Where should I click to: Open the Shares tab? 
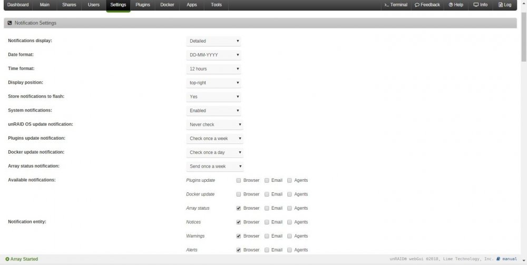69,5
